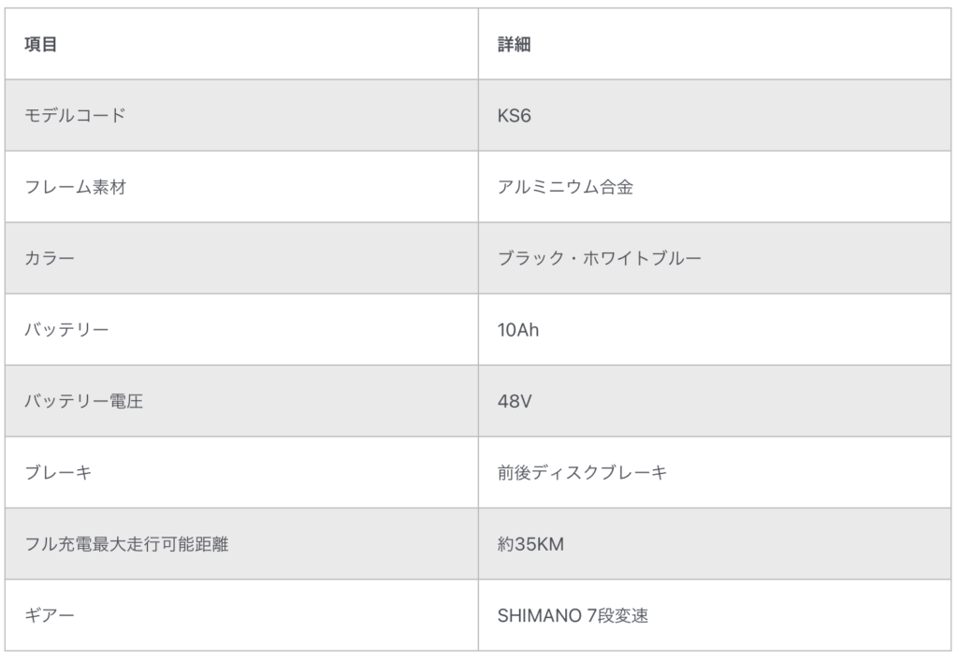This screenshot has height=660, width=958.
Task: Click the 詳細 column header
Action: point(515,44)
